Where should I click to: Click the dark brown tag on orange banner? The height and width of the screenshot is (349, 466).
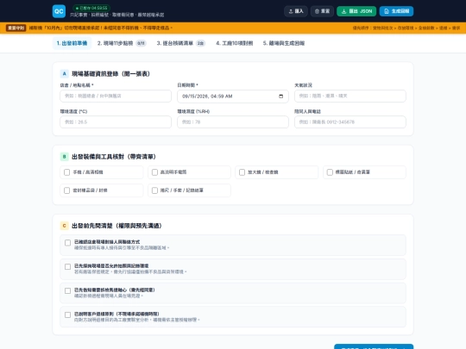[x=16, y=28]
